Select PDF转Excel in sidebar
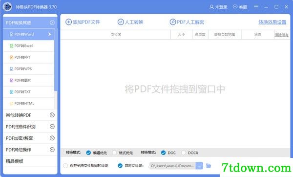 click(28, 46)
